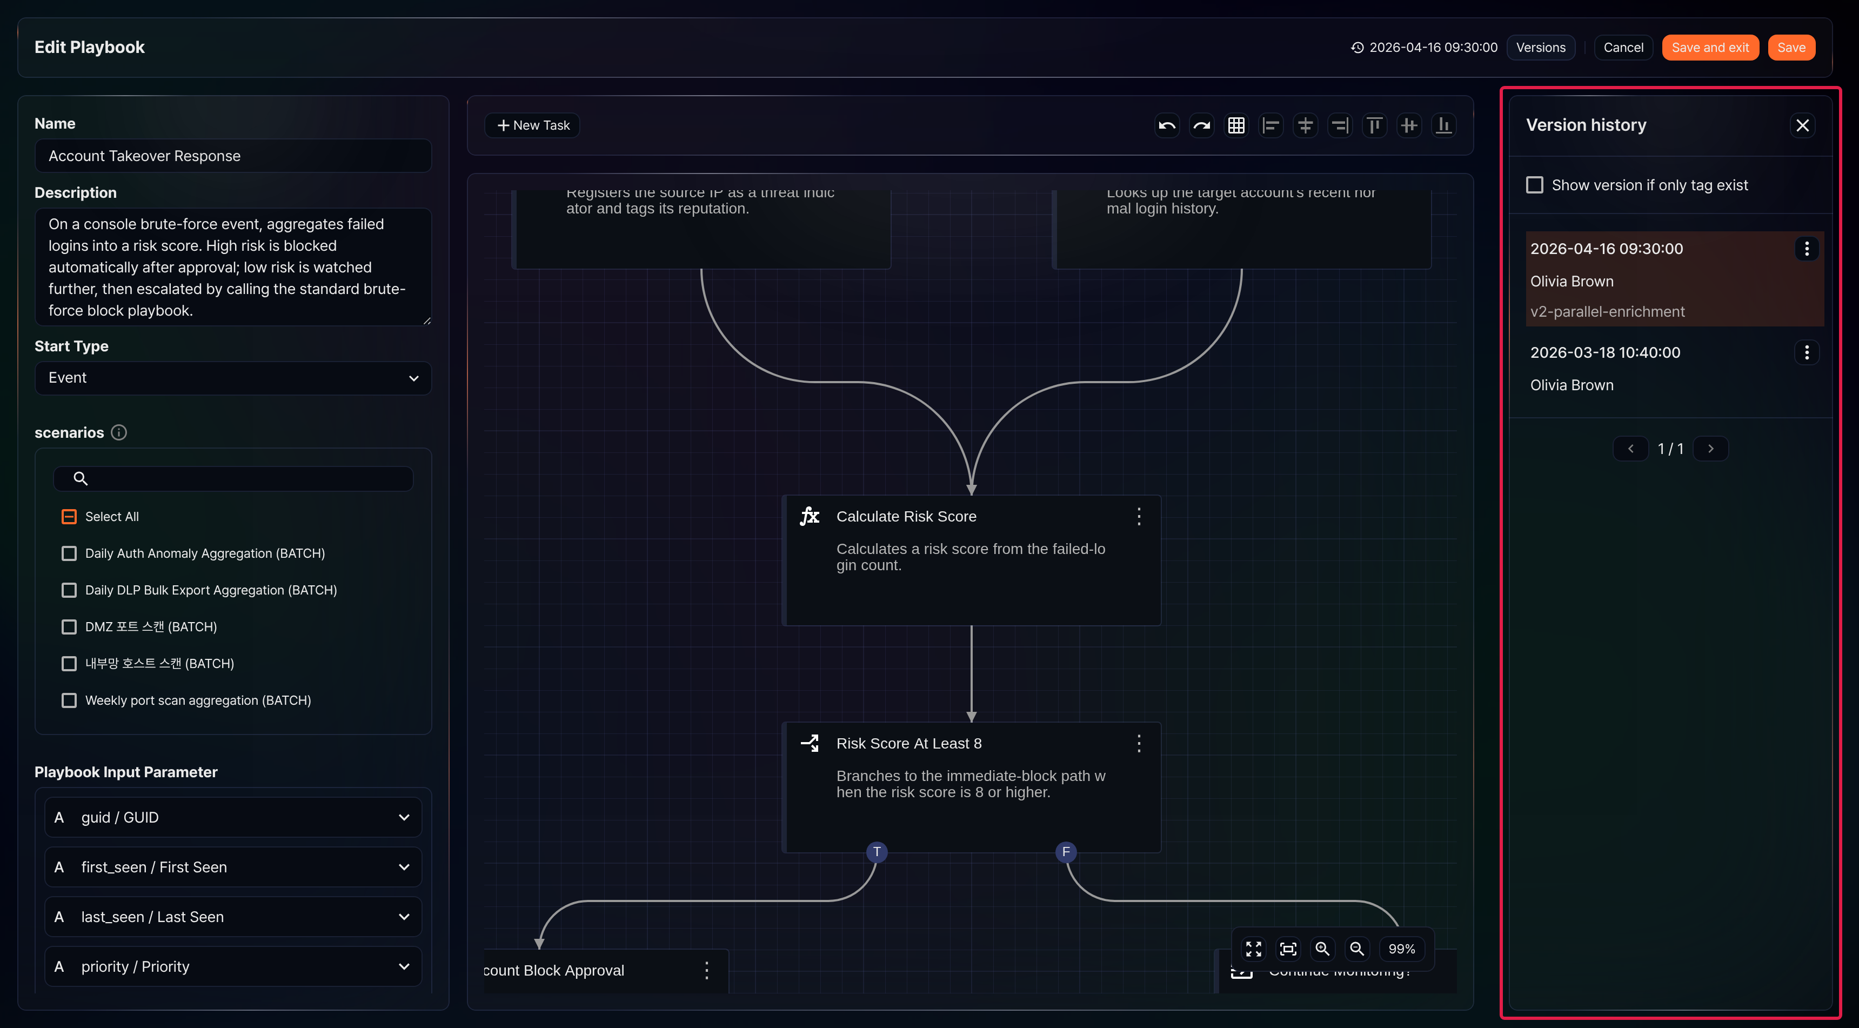Image resolution: width=1859 pixels, height=1028 pixels.
Task: Align selected tasks to top edge
Action: 1375,125
